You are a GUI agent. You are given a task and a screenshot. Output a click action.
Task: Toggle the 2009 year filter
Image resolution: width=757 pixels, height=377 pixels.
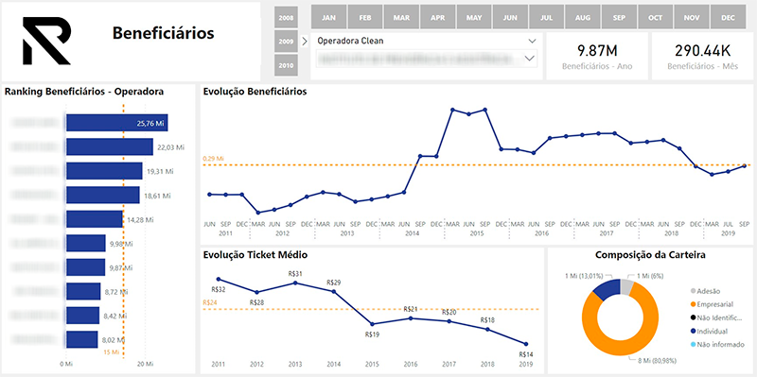tap(286, 42)
